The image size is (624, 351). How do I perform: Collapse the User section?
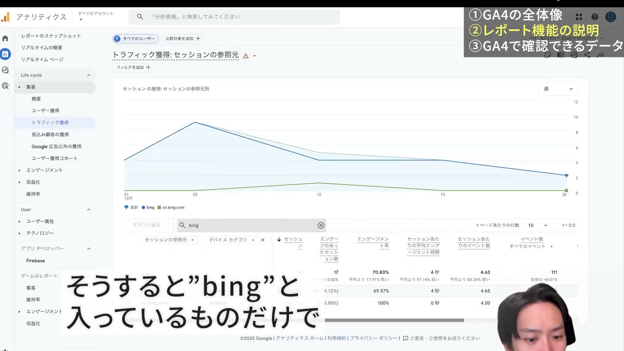tap(89, 210)
